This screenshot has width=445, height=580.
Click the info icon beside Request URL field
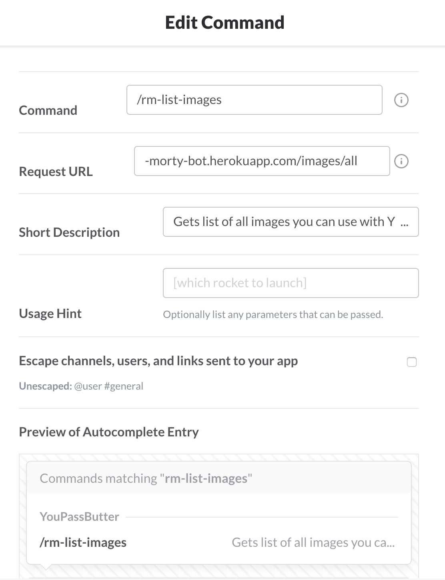(401, 161)
